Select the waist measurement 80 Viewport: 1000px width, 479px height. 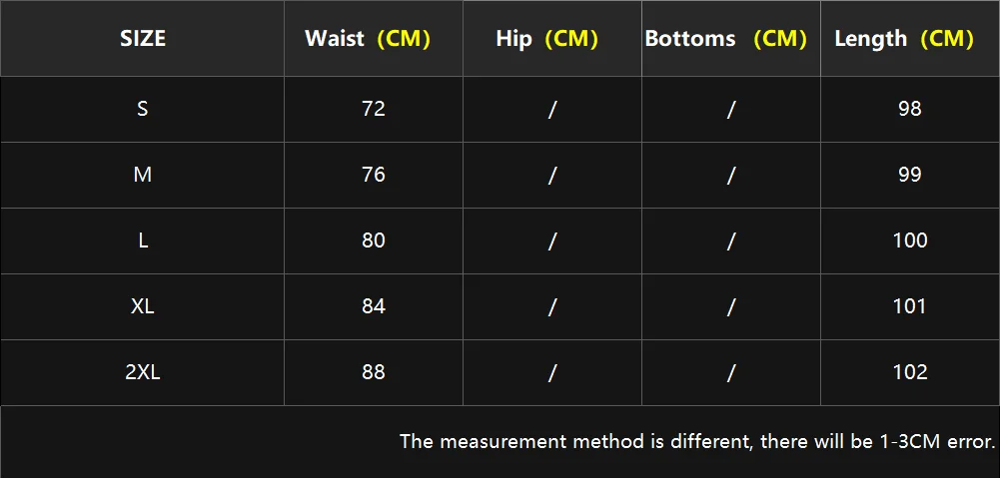pos(374,240)
